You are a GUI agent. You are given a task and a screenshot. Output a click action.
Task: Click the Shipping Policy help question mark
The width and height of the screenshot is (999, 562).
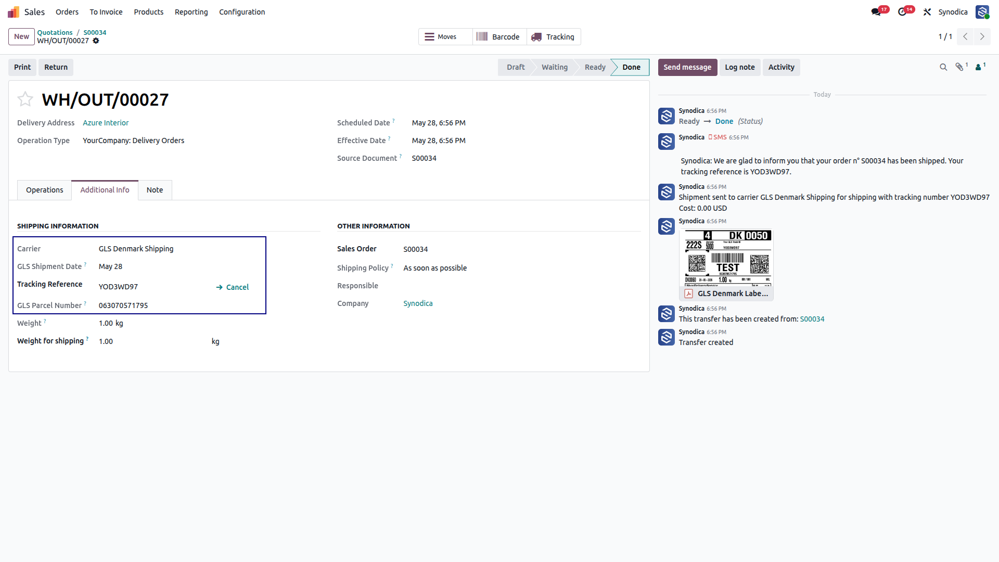pos(392,266)
